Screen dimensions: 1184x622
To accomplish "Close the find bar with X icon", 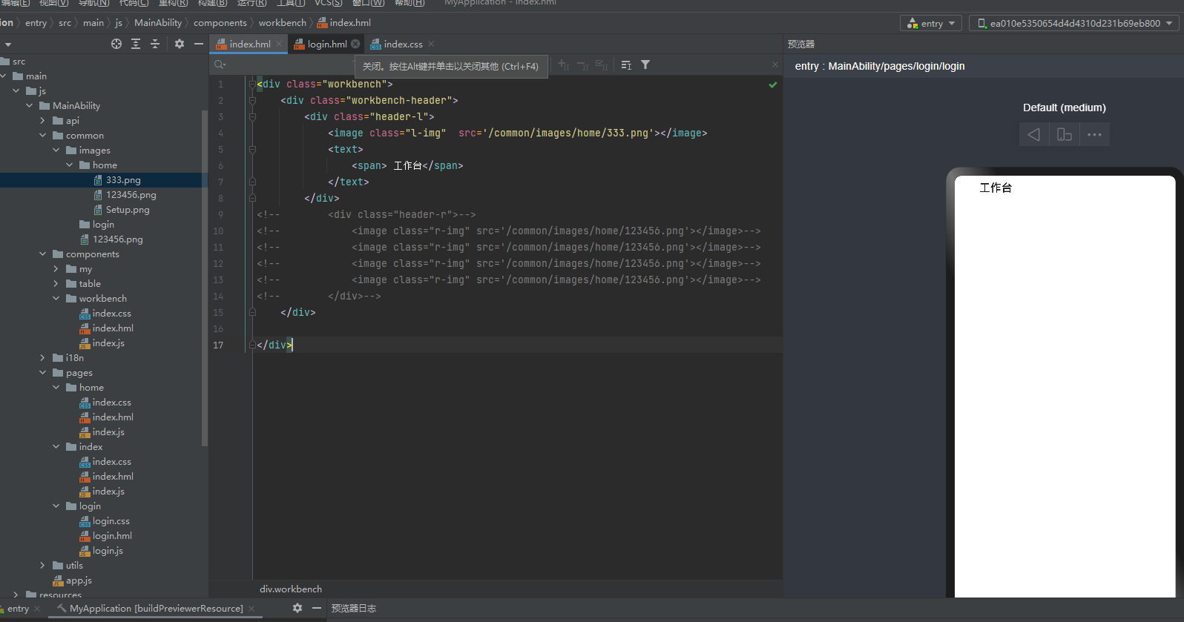I will (775, 64).
